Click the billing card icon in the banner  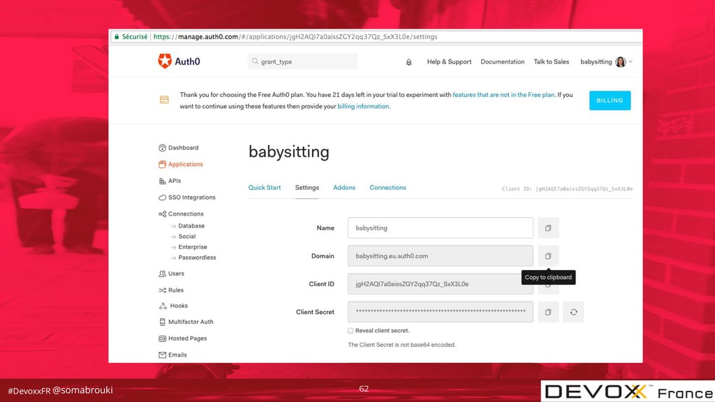pyautogui.click(x=164, y=100)
